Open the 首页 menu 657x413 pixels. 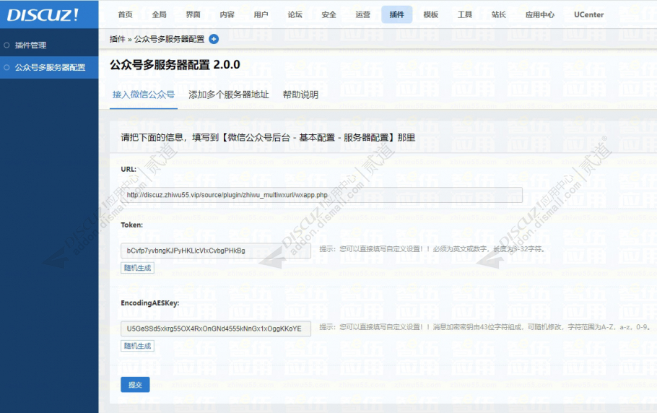tap(126, 14)
